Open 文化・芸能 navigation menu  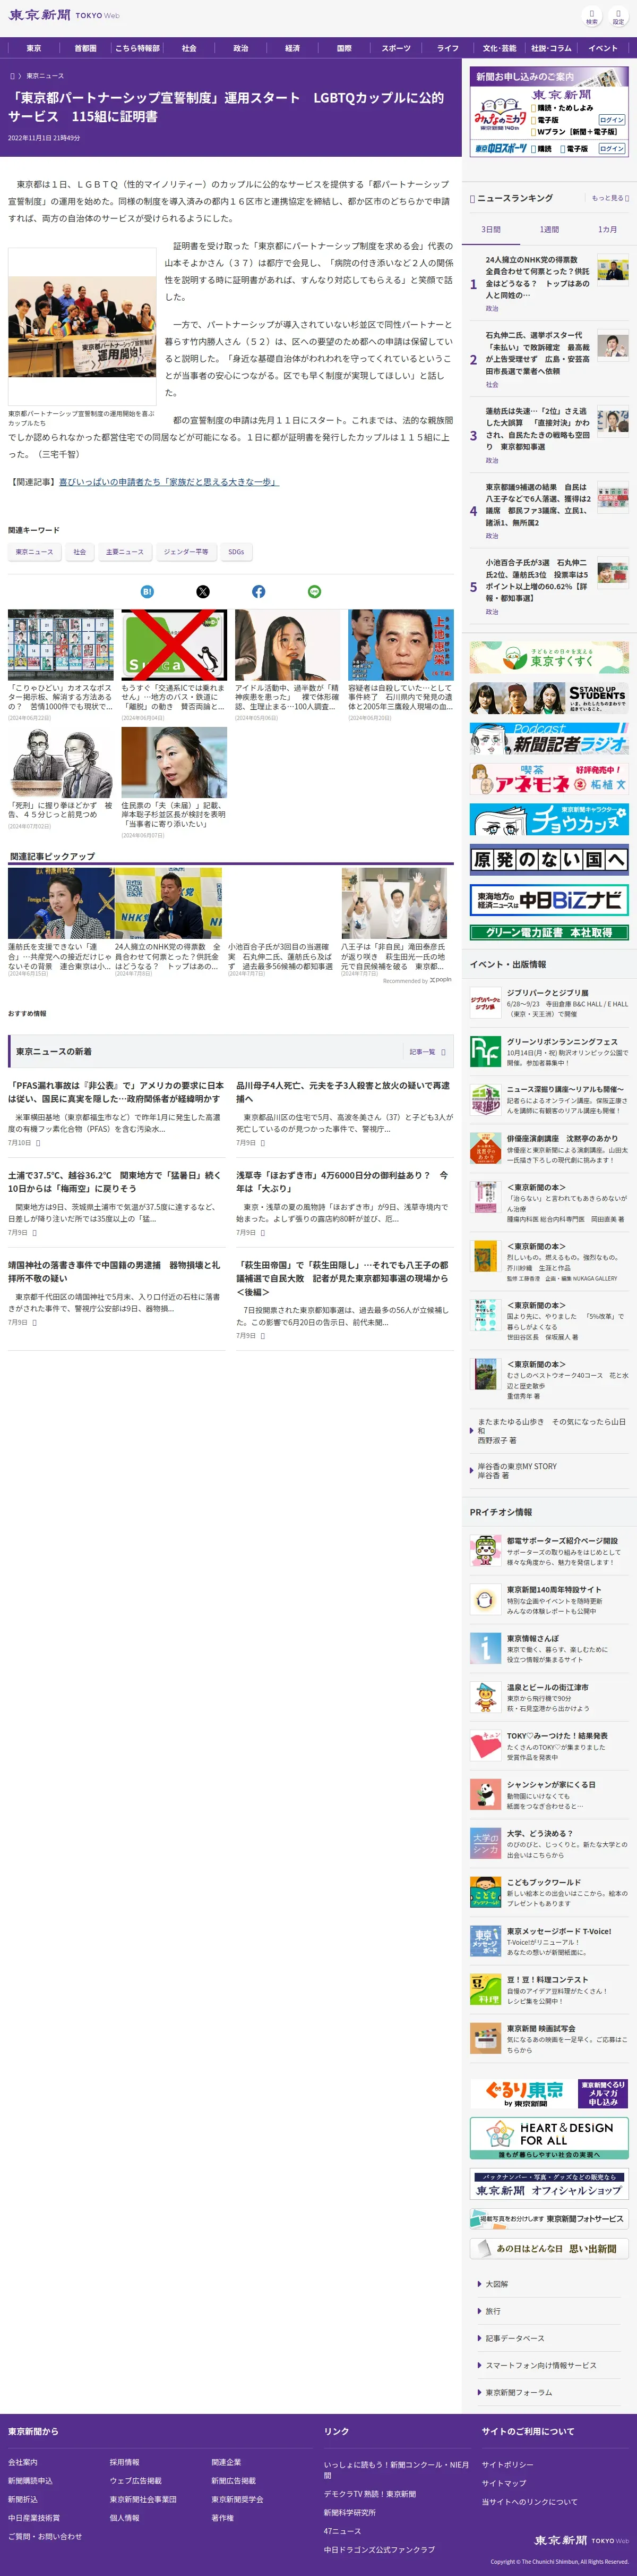[499, 48]
